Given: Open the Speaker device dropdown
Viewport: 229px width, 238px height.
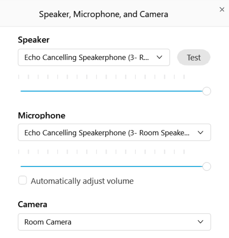Looking at the screenshot, I should tap(88, 57).
